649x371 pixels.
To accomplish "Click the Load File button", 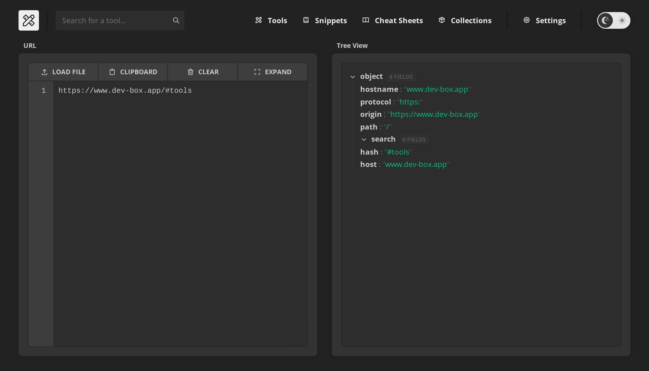I will click(63, 72).
